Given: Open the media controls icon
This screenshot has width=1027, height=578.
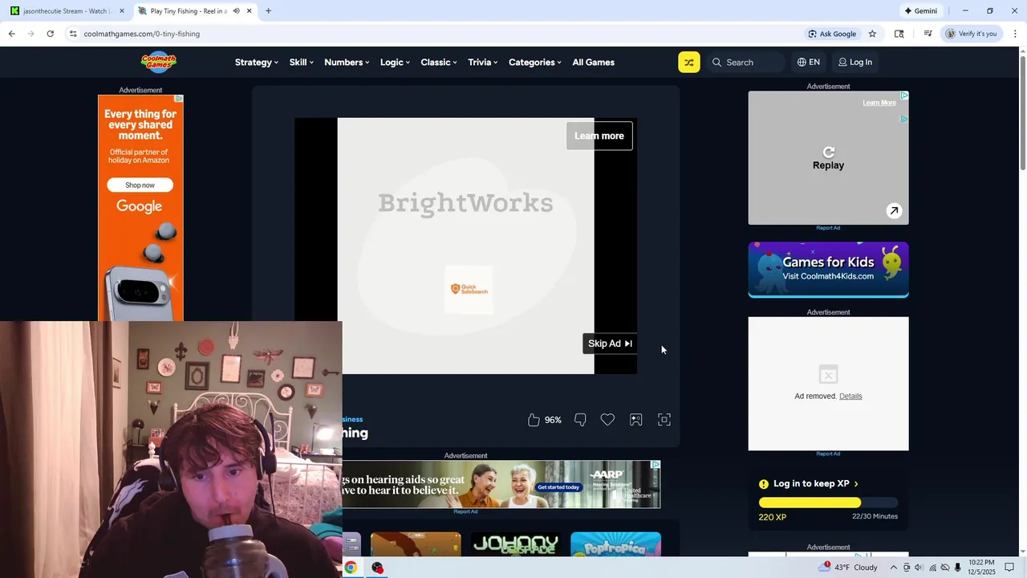Looking at the screenshot, I should 928,34.
